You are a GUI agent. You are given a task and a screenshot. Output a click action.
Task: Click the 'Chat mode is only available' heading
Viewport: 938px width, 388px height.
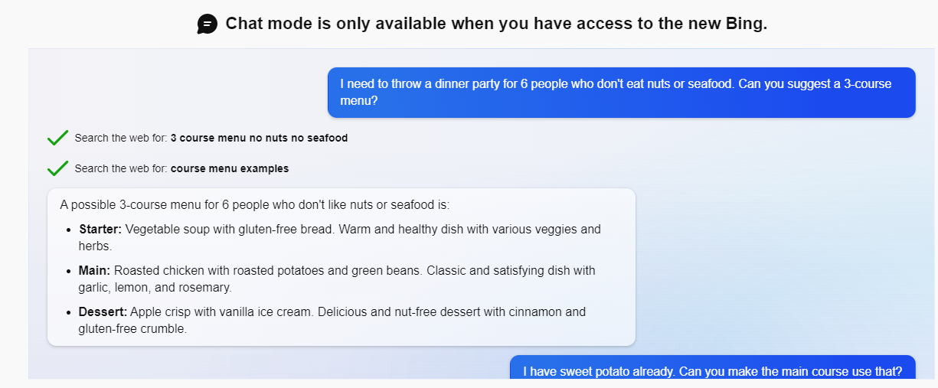[x=496, y=24]
